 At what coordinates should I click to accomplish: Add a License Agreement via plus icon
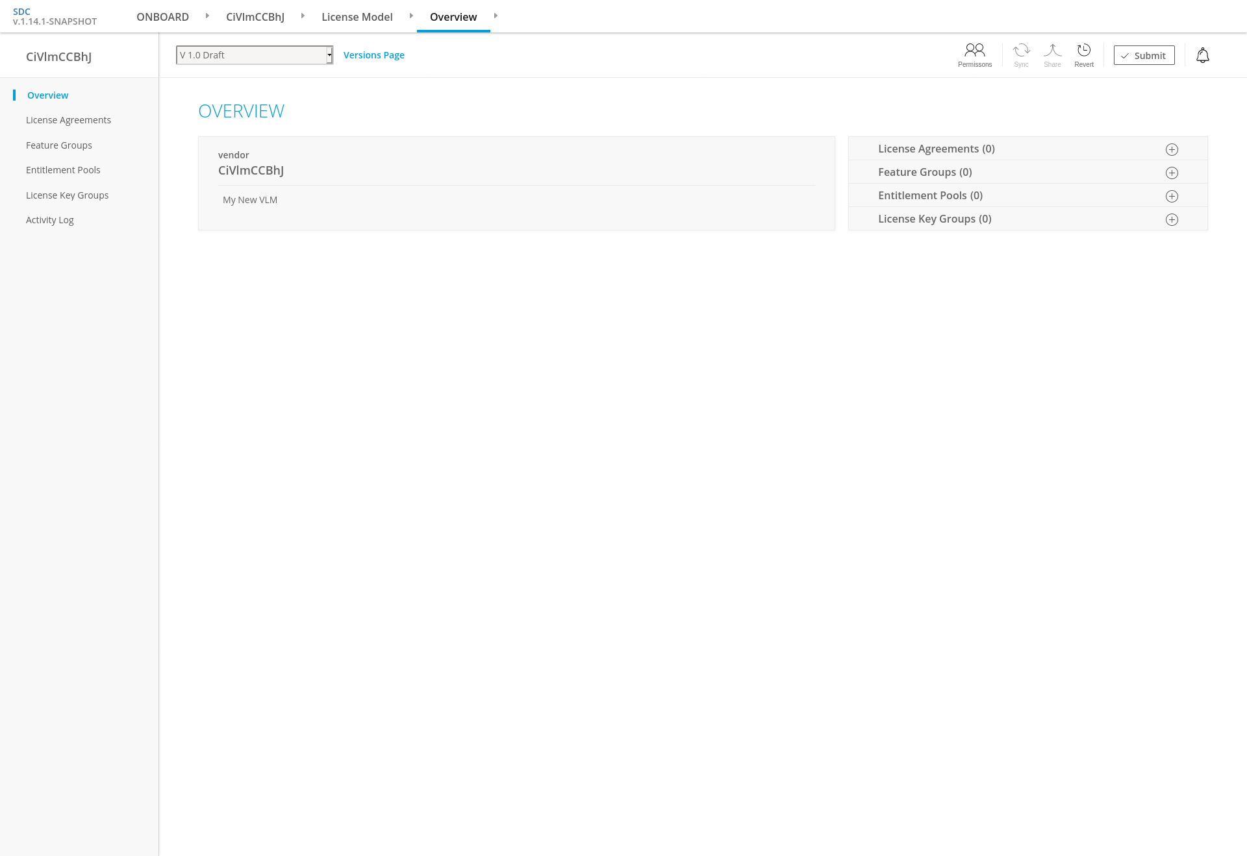coord(1172,150)
